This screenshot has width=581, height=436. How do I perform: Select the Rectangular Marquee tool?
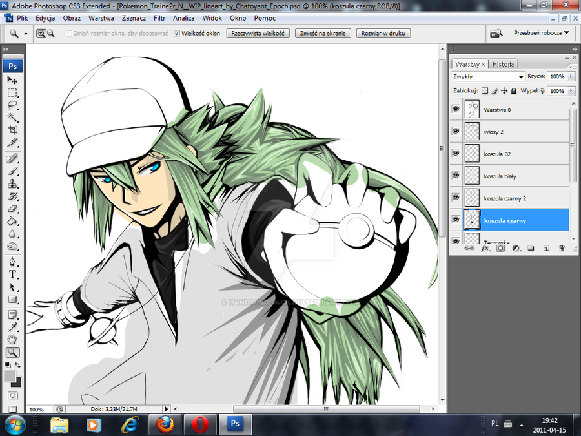pyautogui.click(x=12, y=92)
